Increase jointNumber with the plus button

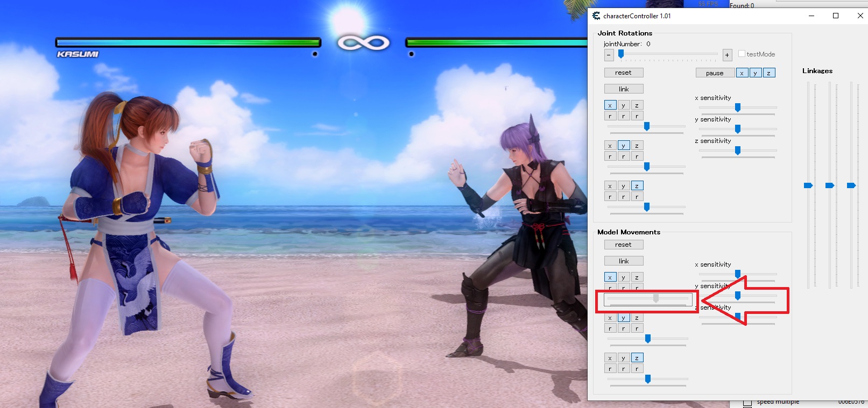coord(727,55)
